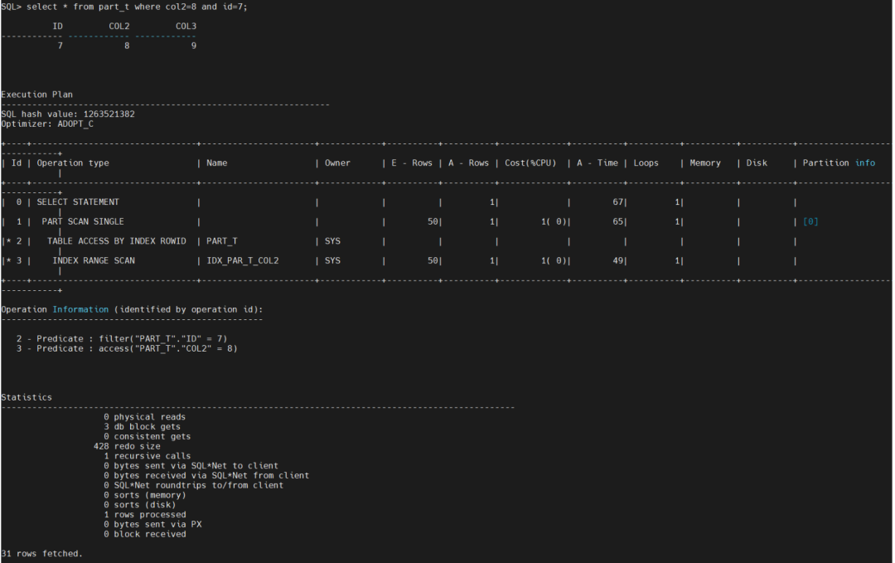The image size is (895, 563).
Task: Click the 31 rows fetched message
Action: point(41,553)
